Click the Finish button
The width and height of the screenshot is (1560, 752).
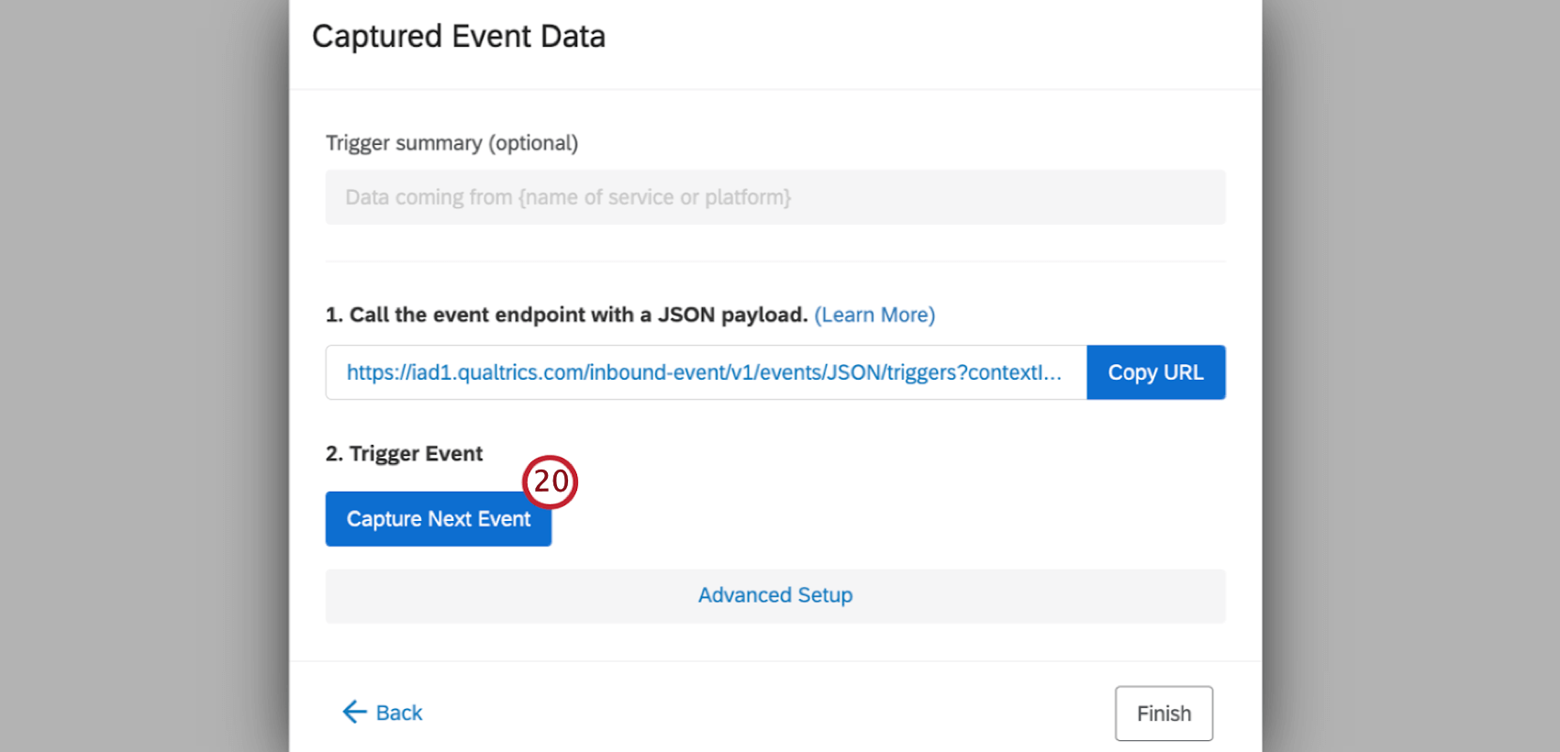[1164, 713]
